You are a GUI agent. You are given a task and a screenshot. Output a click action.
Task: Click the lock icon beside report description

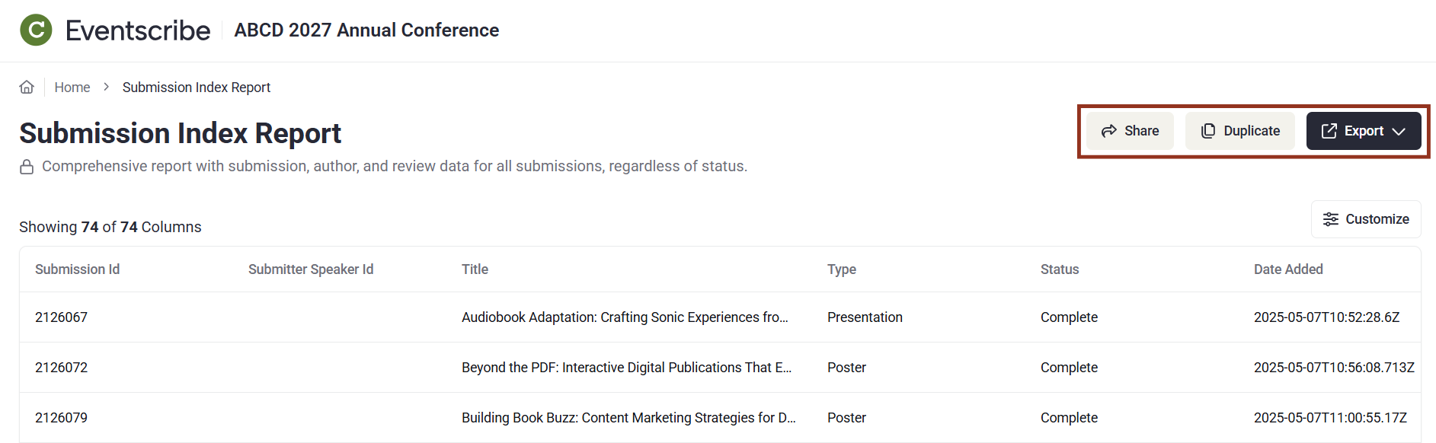[27, 167]
